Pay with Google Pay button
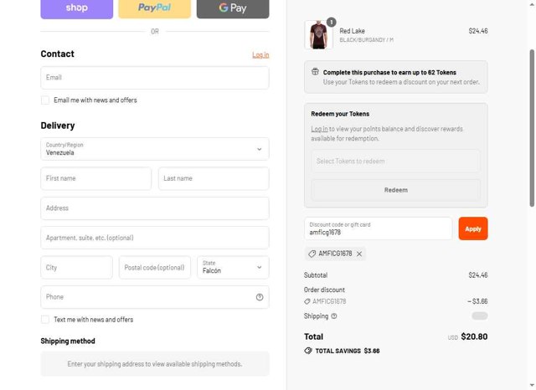 232,8
